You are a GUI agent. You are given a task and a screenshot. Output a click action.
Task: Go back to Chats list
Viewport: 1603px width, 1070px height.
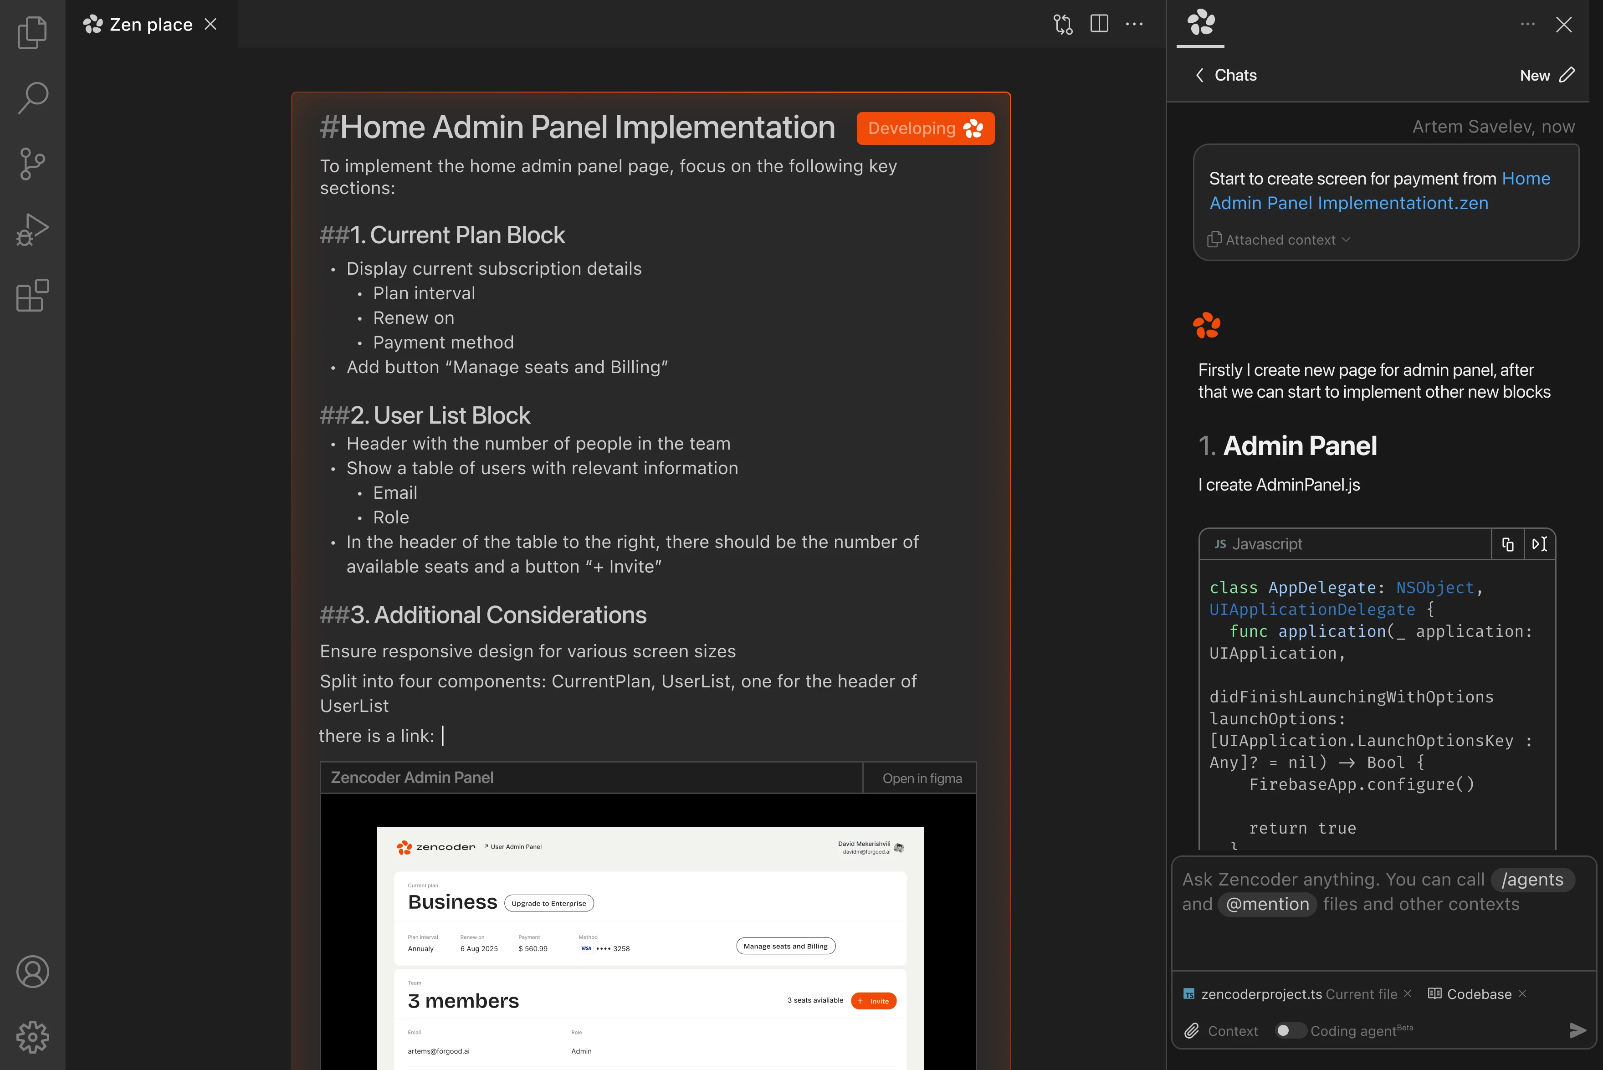click(1226, 75)
